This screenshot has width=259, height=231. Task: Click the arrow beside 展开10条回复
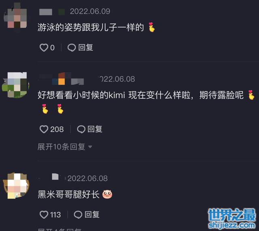(x=90, y=147)
